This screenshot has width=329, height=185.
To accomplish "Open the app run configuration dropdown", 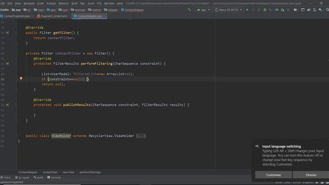I will 204,10.
